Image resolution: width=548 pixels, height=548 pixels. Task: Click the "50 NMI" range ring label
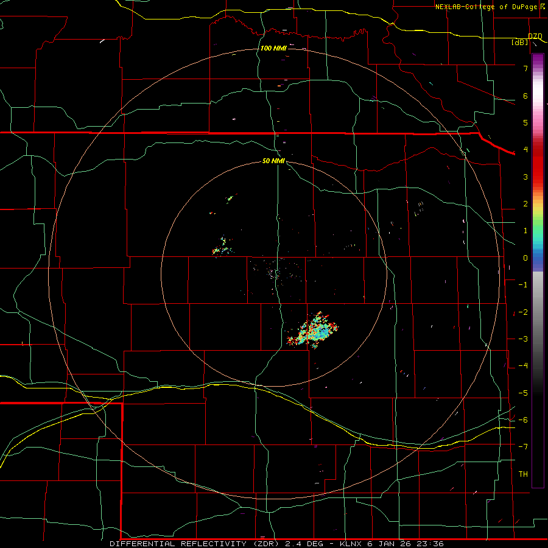[273, 161]
